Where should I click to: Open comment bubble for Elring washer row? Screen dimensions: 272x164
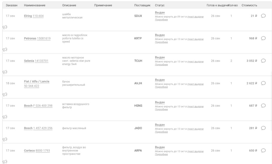(x=263, y=16)
